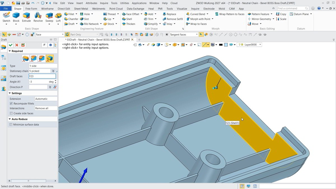This screenshot has width=336, height=189.
Task: Click the light blue color swatch
Action: click(226, 45)
